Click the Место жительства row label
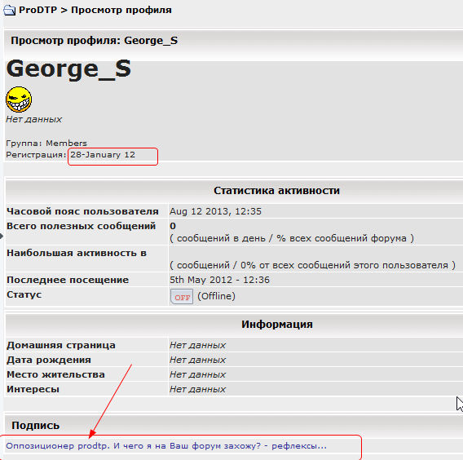 55,374
